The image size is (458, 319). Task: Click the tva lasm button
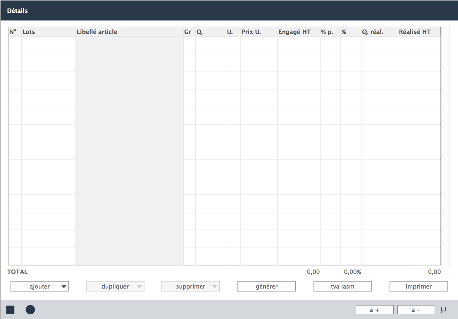coord(343,286)
